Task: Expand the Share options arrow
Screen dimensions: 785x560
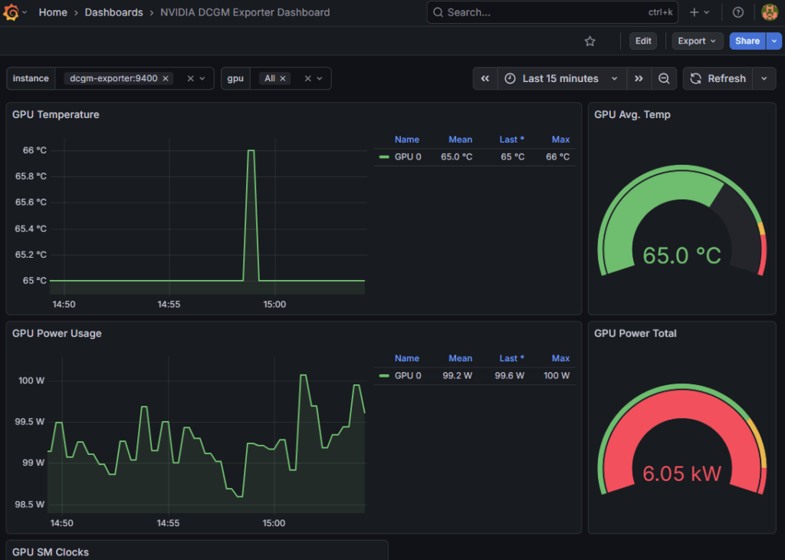Action: click(x=774, y=41)
